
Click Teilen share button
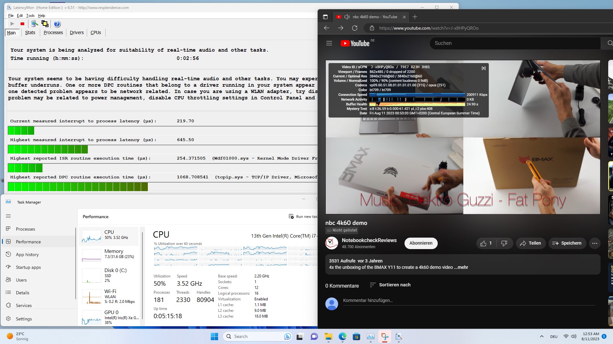coord(531,243)
